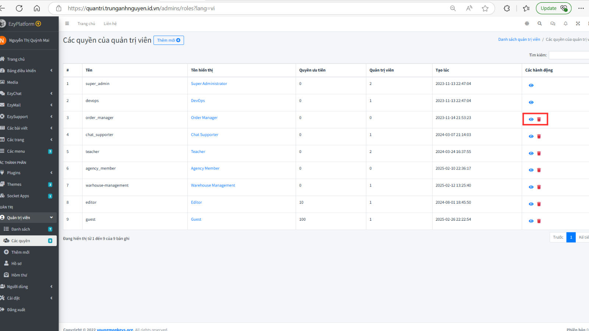View the editor role eye icon

pos(531,204)
